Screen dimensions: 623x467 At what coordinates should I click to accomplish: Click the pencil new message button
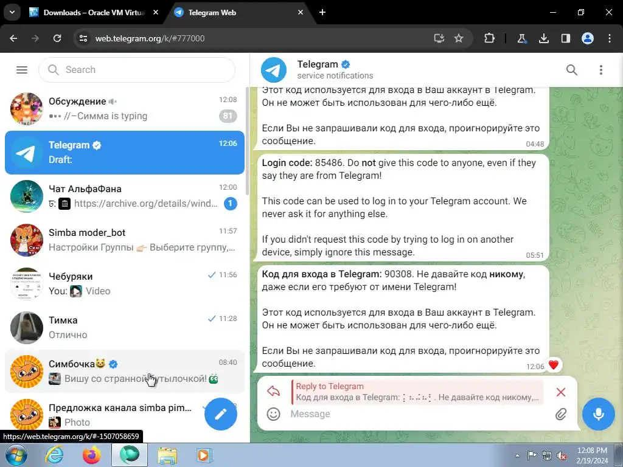[x=220, y=414]
